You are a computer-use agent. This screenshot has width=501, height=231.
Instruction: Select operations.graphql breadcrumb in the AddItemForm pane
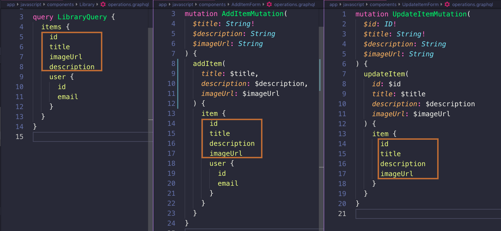pyautogui.click(x=295, y=5)
